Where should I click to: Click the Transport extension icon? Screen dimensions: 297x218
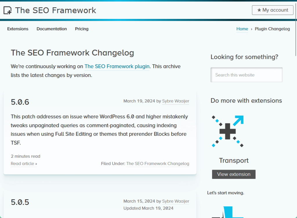[x=227, y=131]
